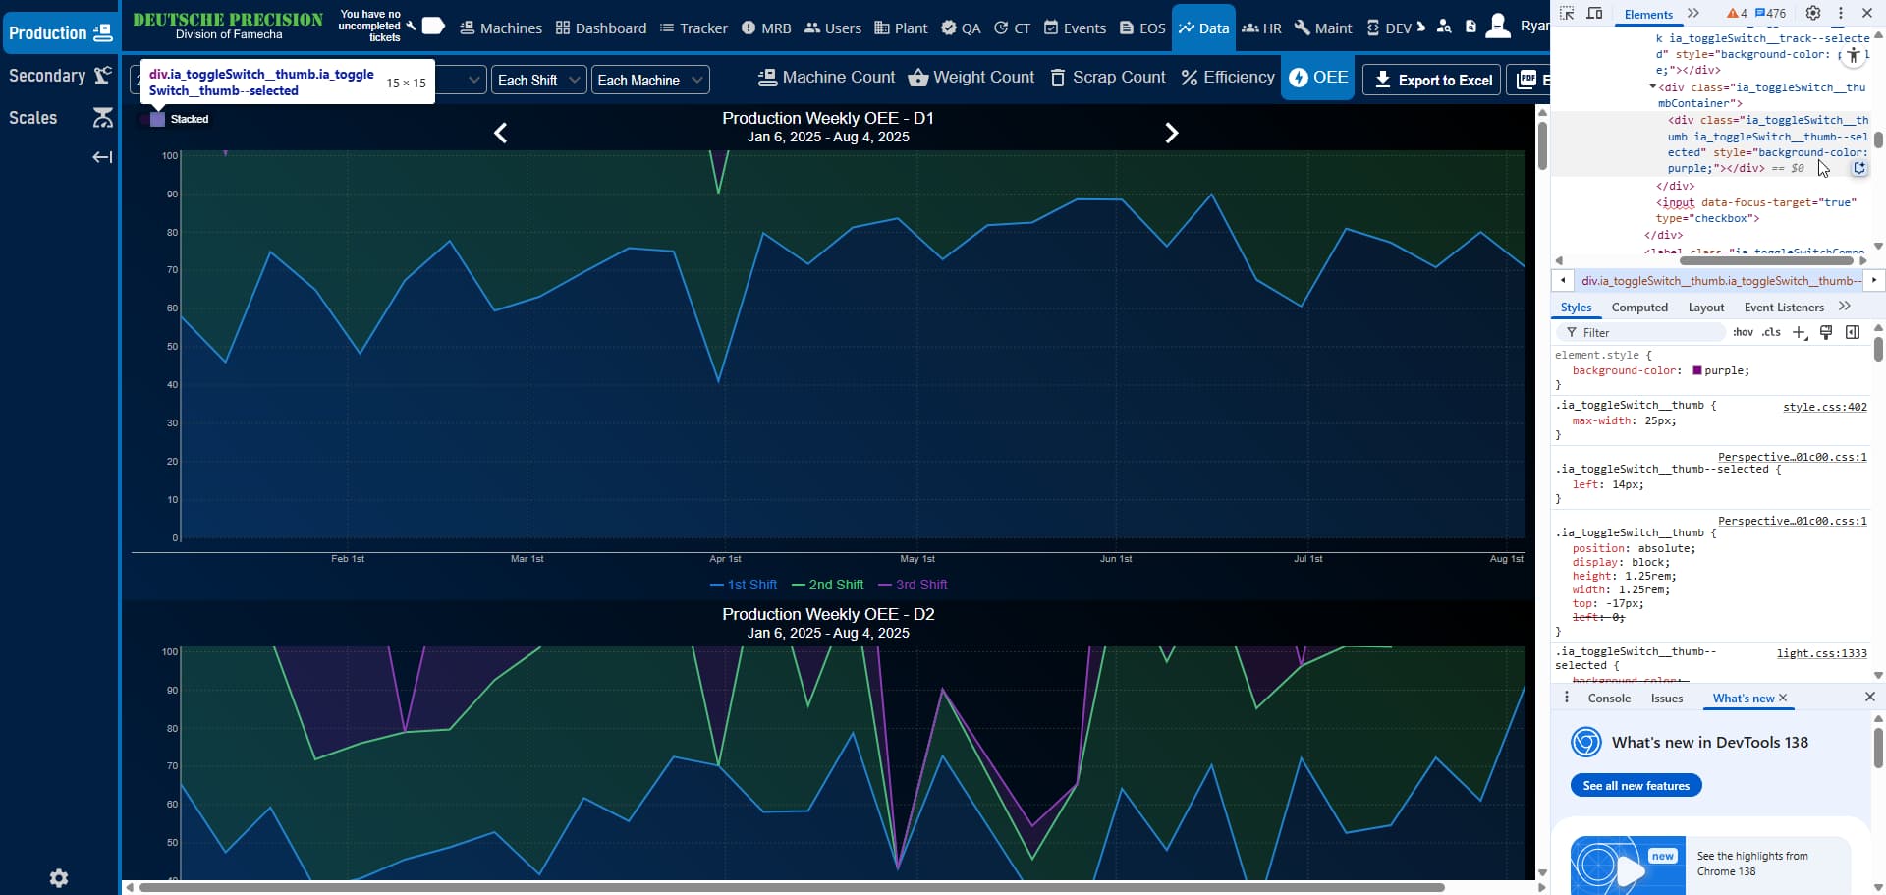This screenshot has height=895, width=1886.
Task: Open the Users page
Action: tap(833, 28)
